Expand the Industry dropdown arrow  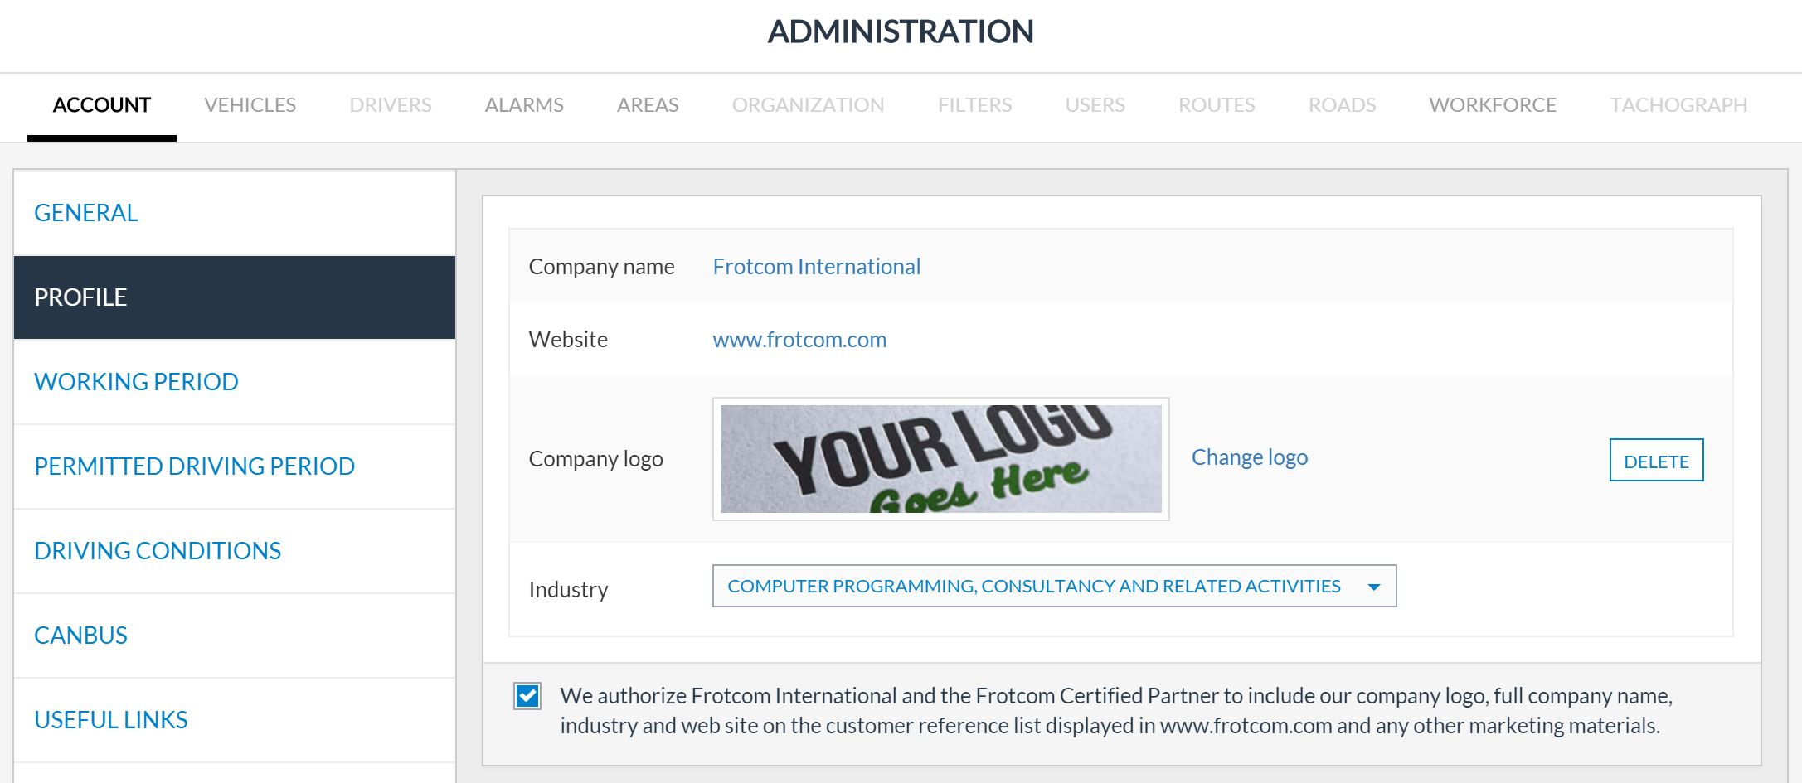(1373, 587)
